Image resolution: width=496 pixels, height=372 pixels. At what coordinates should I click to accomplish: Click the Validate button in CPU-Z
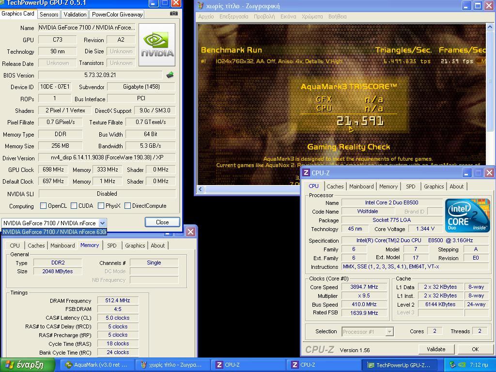pos(436,349)
